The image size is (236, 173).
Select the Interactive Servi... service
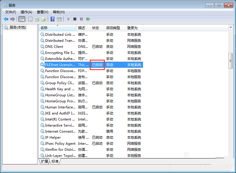(x=91, y=125)
